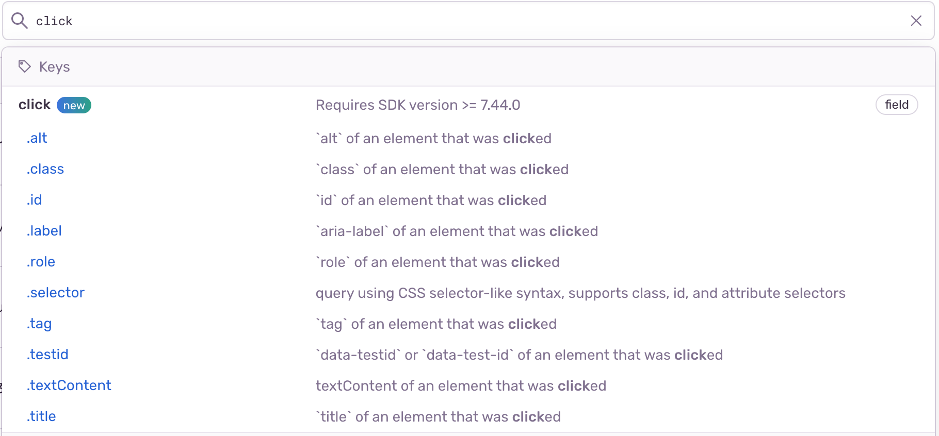The height and width of the screenshot is (436, 939).
Task: Click the 'Requires SDK version' description text
Action: [418, 105]
